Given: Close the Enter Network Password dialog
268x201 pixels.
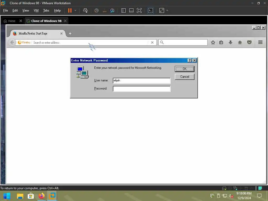Looking at the screenshot, I should click(x=194, y=60).
